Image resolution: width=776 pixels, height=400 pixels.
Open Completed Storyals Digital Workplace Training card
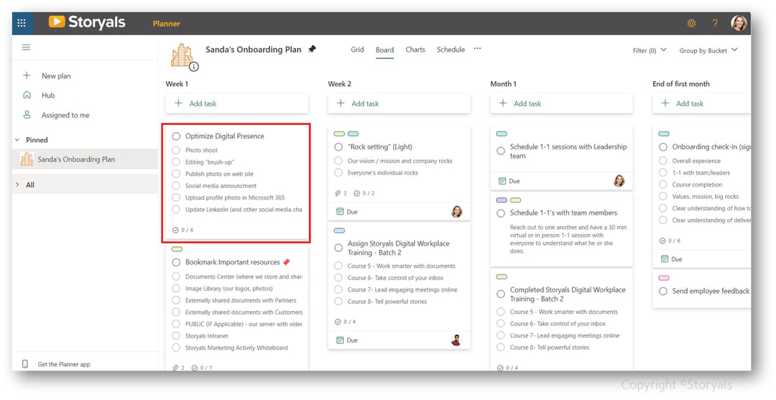pyautogui.click(x=561, y=319)
